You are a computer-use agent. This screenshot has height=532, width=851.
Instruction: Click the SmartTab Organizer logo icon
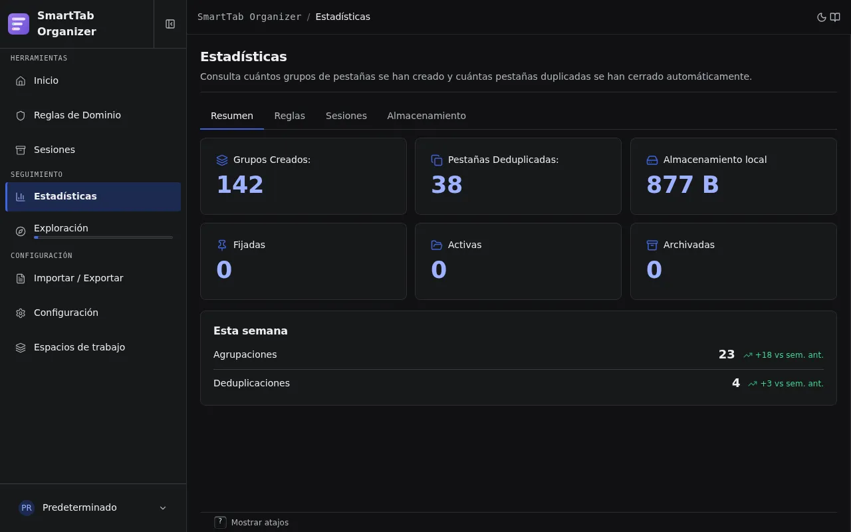19,24
